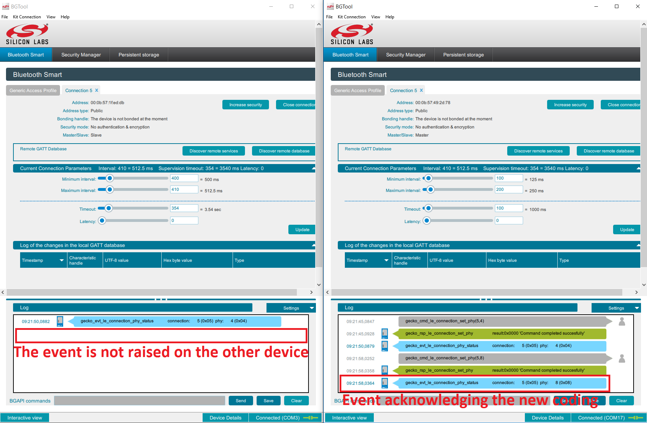Click Timeout slider handle in left window
The height and width of the screenshot is (423, 647).
pyautogui.click(x=109, y=209)
